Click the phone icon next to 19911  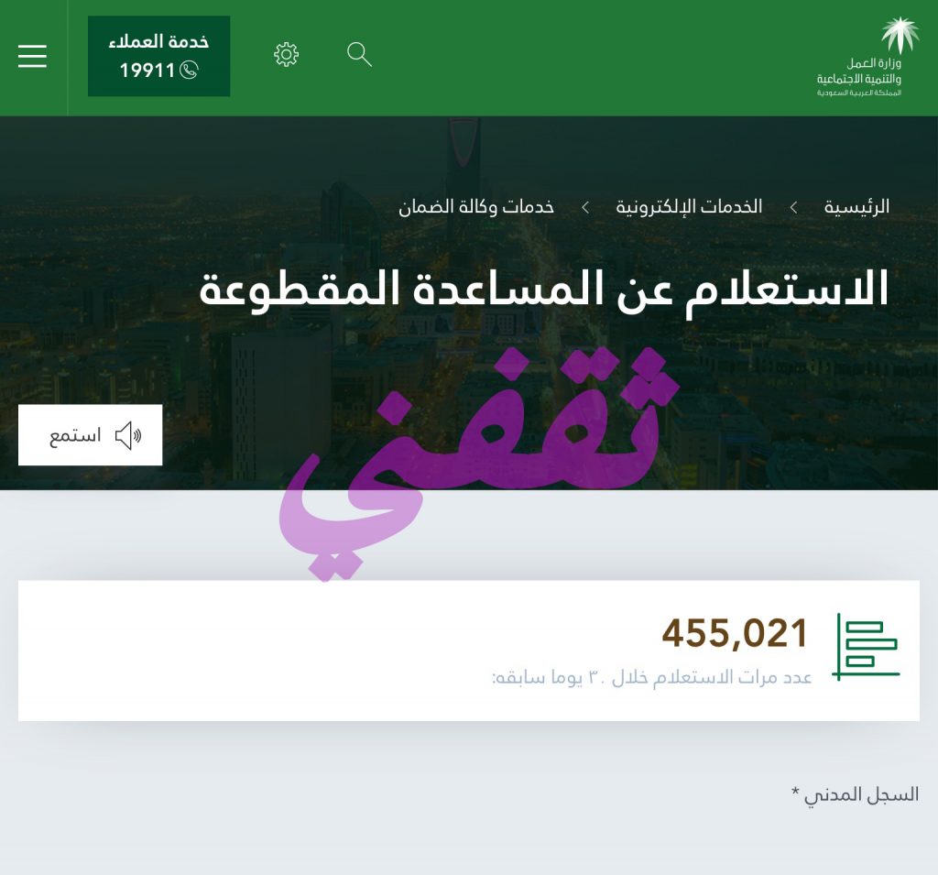tap(189, 70)
